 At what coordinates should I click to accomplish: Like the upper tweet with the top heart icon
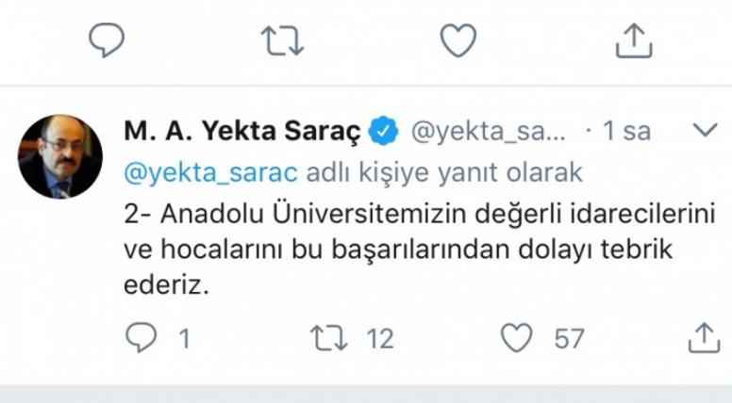point(458,40)
